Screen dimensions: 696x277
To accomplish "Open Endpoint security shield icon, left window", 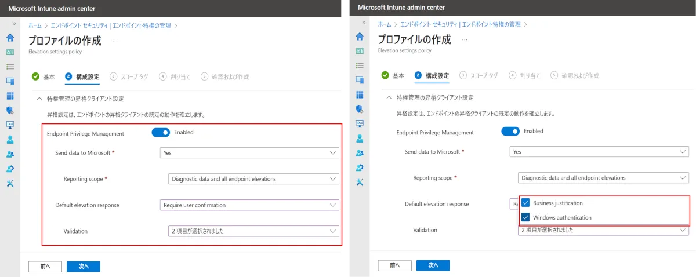I will pyautogui.click(x=10, y=110).
